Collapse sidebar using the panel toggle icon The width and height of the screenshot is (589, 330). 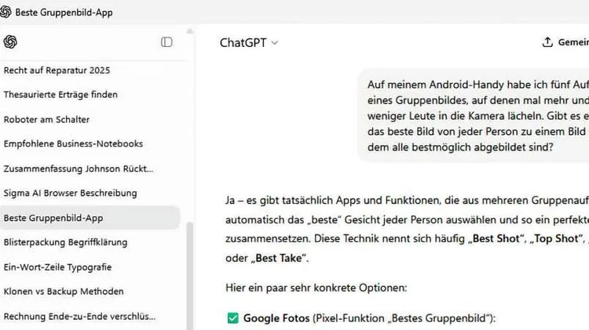(x=166, y=42)
